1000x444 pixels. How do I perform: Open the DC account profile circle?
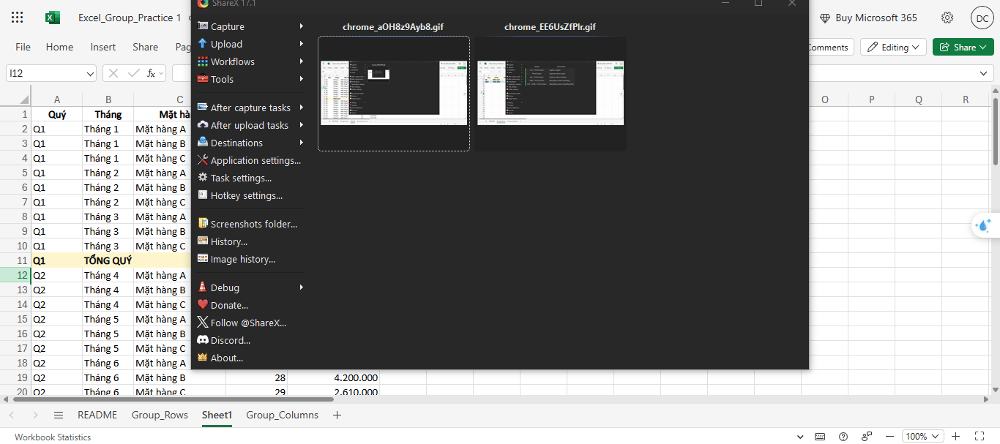(982, 18)
